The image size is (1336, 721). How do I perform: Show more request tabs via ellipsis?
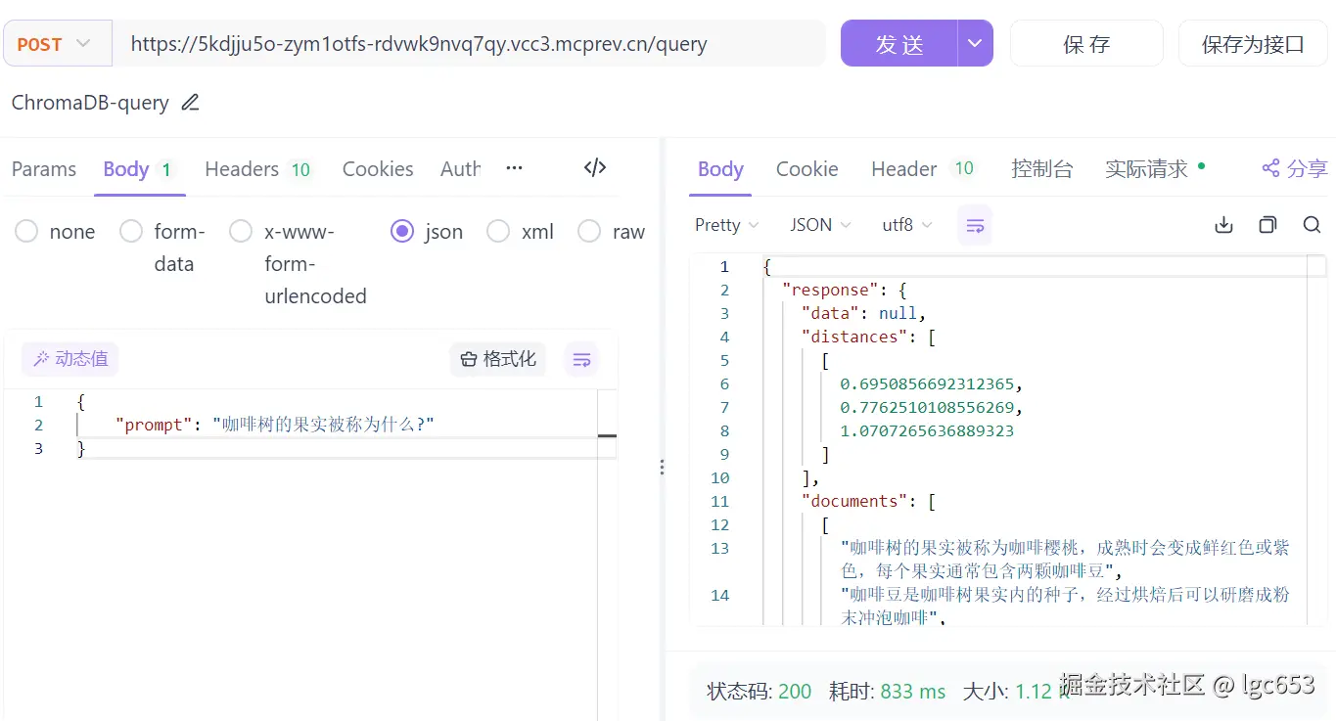[x=514, y=168]
